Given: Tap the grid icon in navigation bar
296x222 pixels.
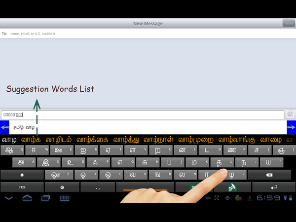Looking at the screenshot, I should coord(65,198).
